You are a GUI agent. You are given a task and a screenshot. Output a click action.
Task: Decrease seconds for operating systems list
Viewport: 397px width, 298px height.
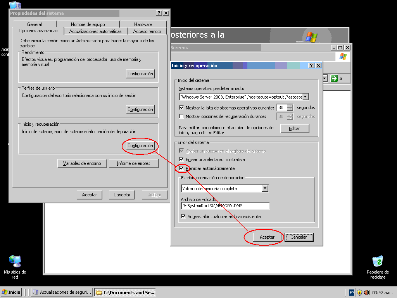(x=290, y=109)
